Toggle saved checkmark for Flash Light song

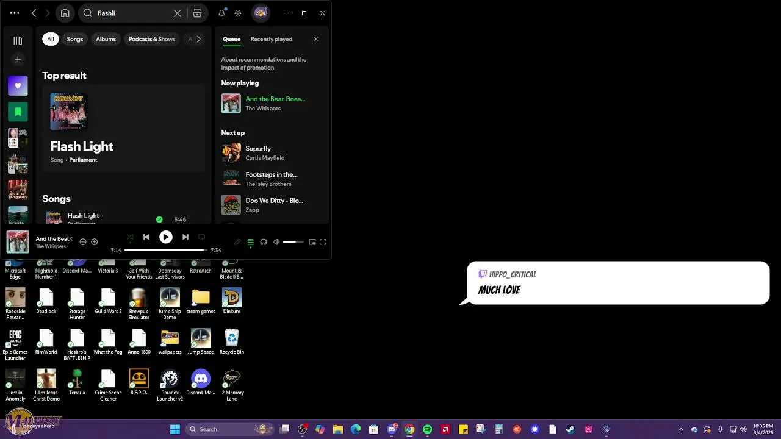159,220
